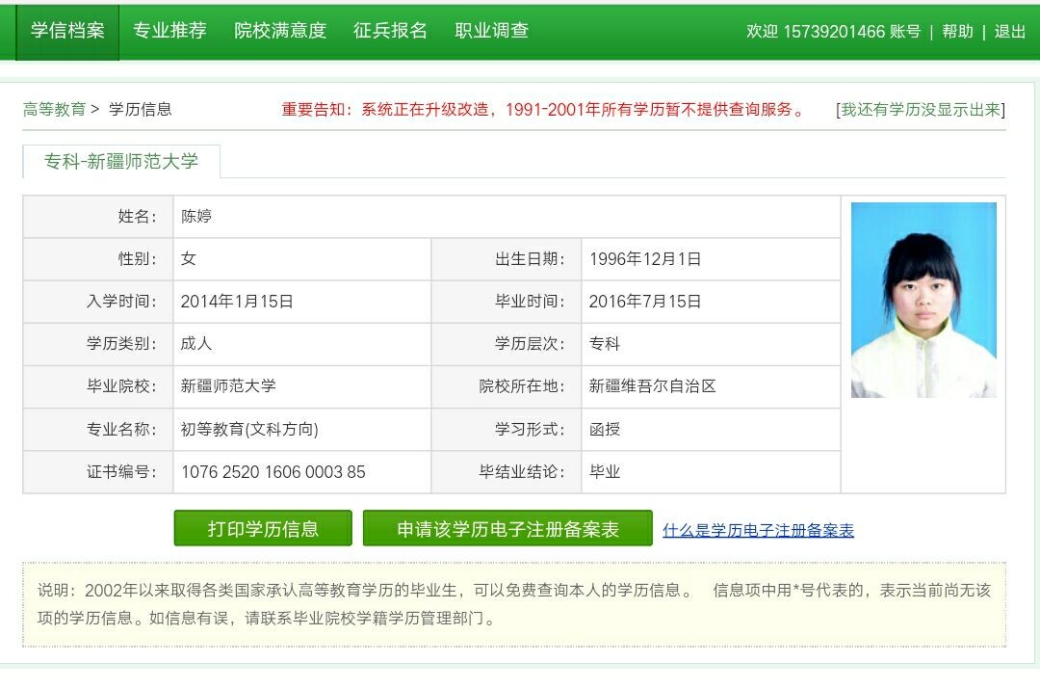Open the 学信档案 navigation tab
The height and width of the screenshot is (688, 1040).
coord(67,31)
